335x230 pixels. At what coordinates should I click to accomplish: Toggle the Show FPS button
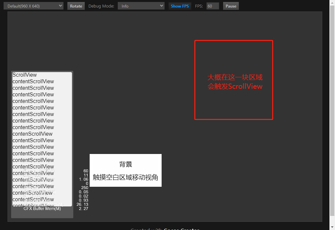click(x=180, y=6)
